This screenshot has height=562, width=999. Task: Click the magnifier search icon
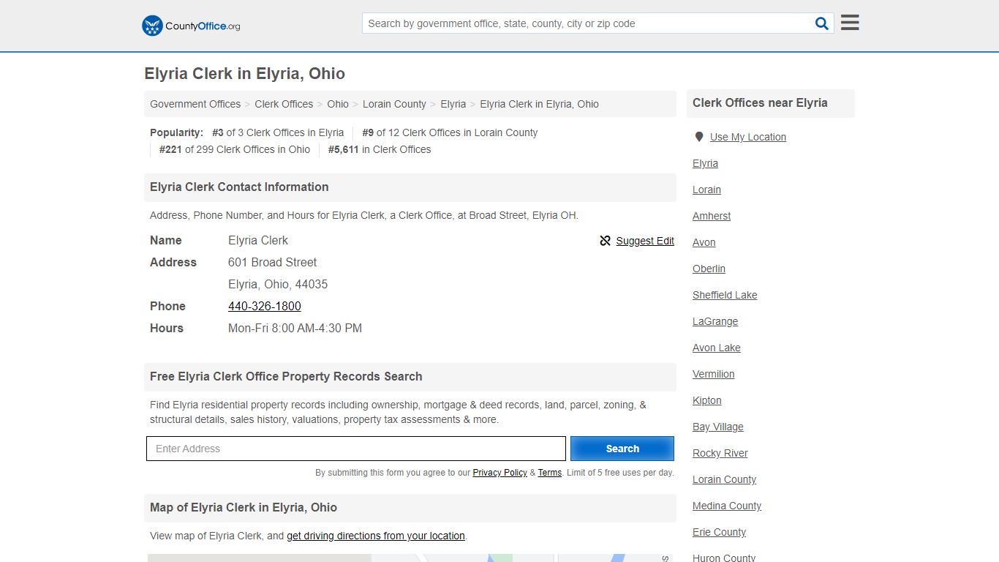(x=822, y=23)
